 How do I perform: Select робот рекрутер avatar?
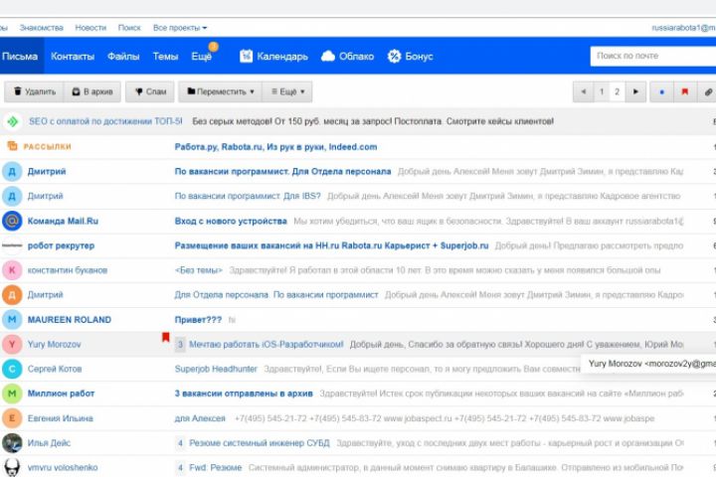tap(12, 245)
